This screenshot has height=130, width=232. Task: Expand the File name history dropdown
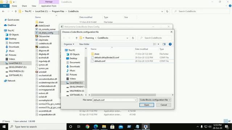click(x=136, y=100)
